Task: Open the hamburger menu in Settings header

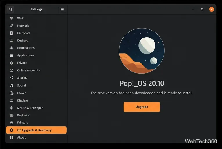Action: pyautogui.click(x=62, y=9)
